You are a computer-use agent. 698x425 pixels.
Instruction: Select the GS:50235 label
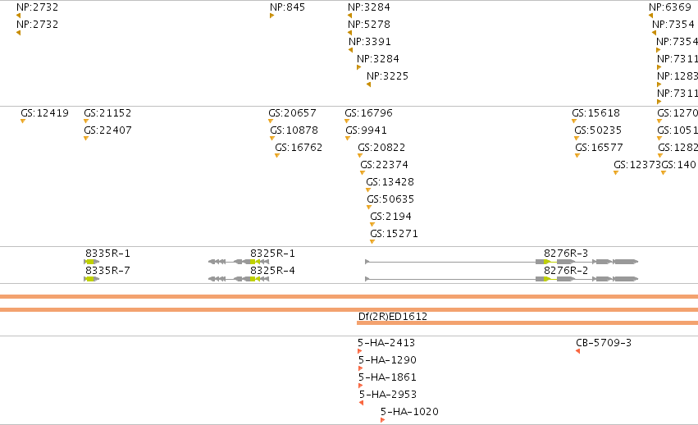point(598,130)
